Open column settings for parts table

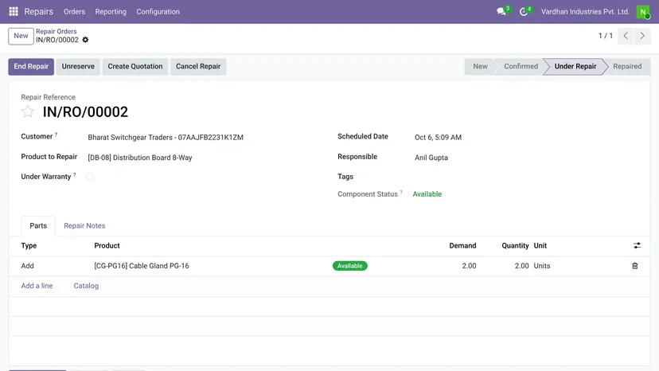pos(638,246)
